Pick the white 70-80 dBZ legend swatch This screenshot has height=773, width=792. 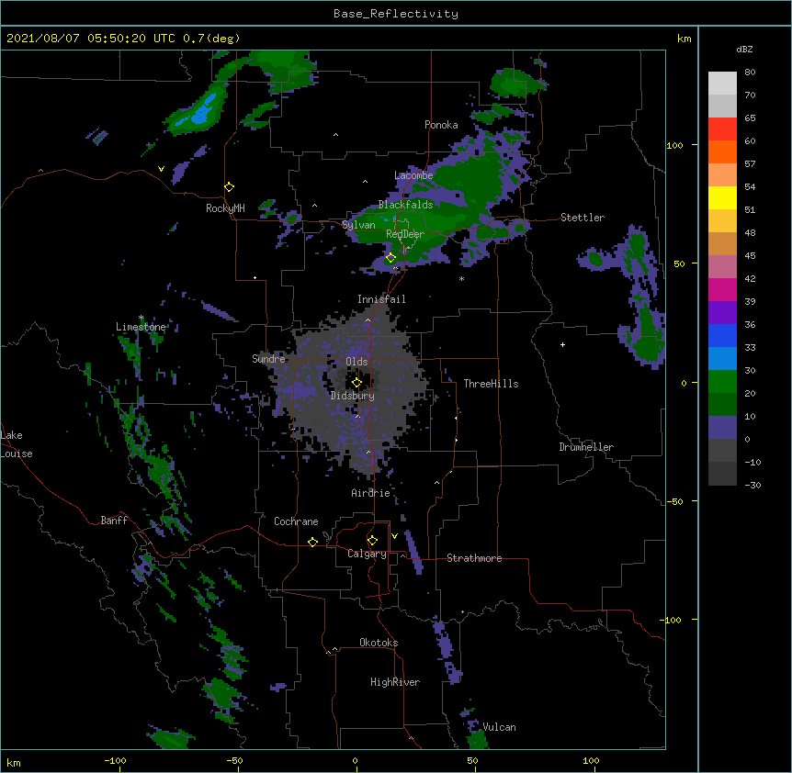(x=722, y=84)
